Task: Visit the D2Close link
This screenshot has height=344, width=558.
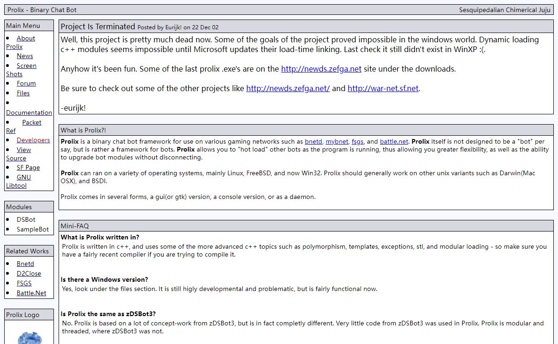Action: (29, 273)
